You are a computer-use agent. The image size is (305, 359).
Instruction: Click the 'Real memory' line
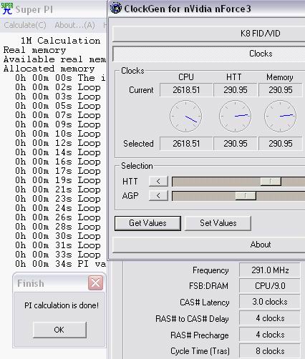(x=34, y=50)
